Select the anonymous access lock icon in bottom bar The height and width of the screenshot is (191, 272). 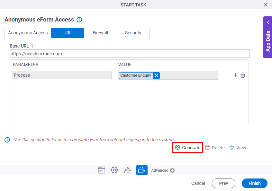tap(142, 170)
